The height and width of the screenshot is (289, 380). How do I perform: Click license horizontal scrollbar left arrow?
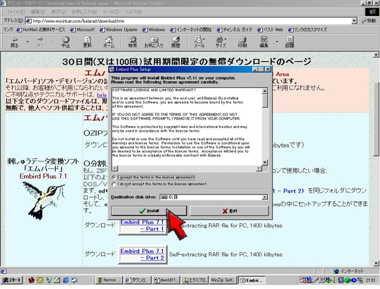click(115, 168)
